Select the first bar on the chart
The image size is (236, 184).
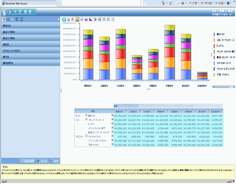pyautogui.click(x=88, y=55)
